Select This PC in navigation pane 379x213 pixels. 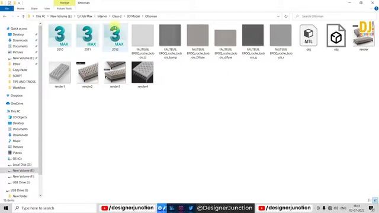click(x=15, y=111)
